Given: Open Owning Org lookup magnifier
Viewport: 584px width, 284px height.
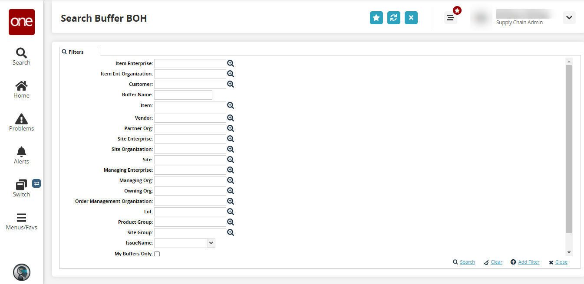Looking at the screenshot, I should [231, 191].
